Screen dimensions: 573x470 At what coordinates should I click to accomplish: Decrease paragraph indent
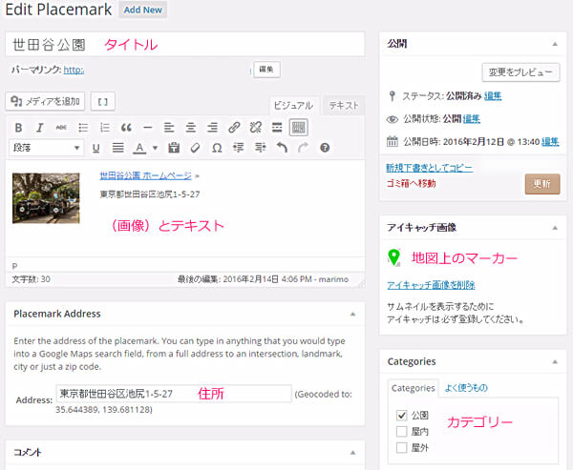(238, 148)
